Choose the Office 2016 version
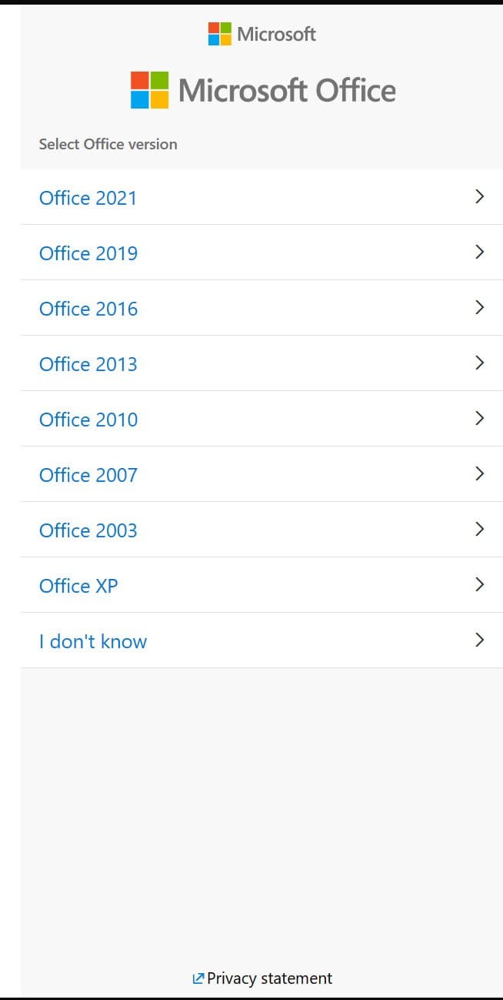This screenshot has height=1000, width=503. (88, 309)
